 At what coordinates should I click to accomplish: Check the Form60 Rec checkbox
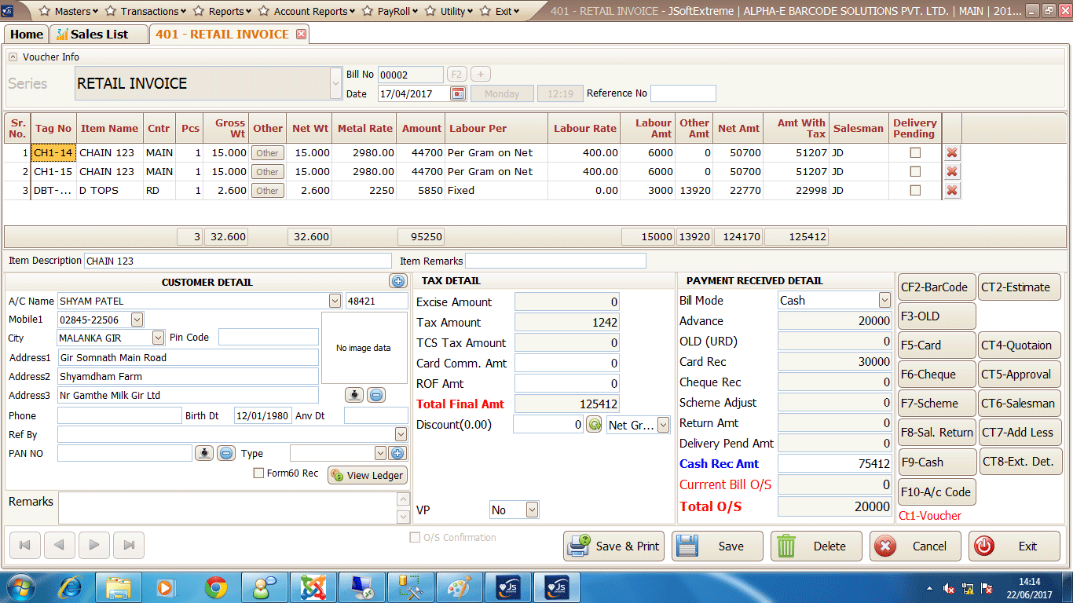pos(258,472)
